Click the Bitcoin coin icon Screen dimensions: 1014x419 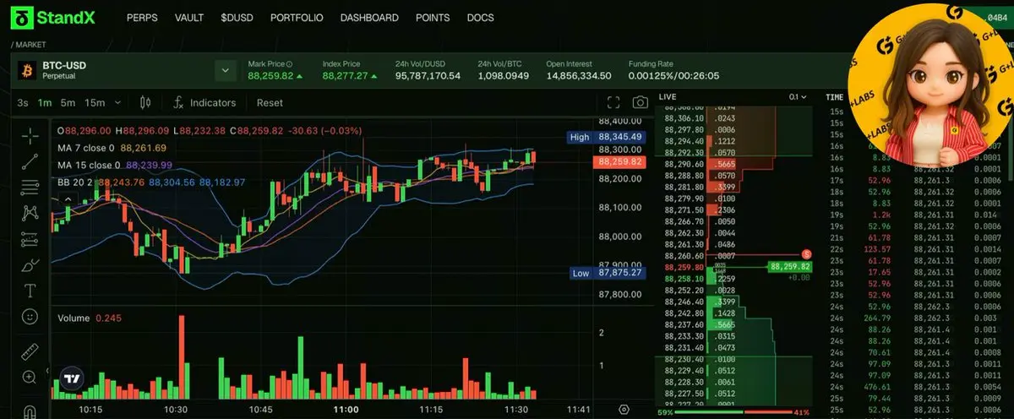[26, 70]
